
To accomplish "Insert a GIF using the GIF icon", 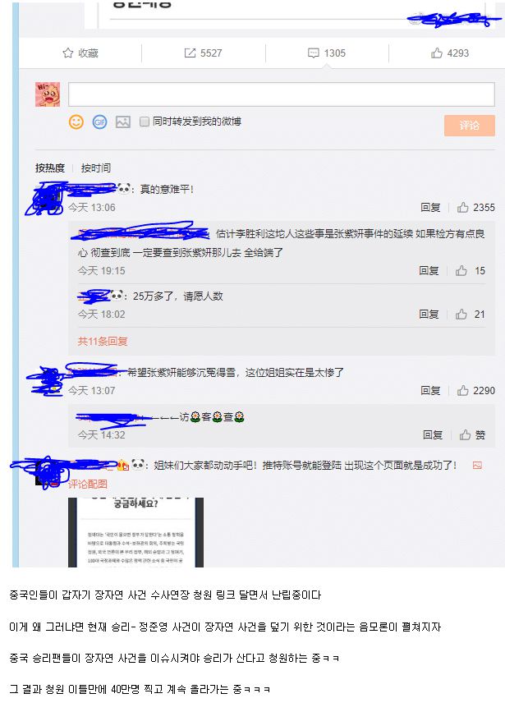I will (99, 122).
